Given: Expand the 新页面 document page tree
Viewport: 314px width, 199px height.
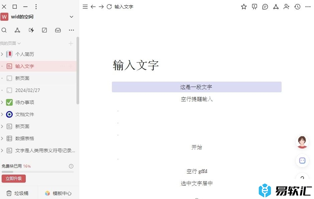Looking at the screenshot, I should pos(2,126).
